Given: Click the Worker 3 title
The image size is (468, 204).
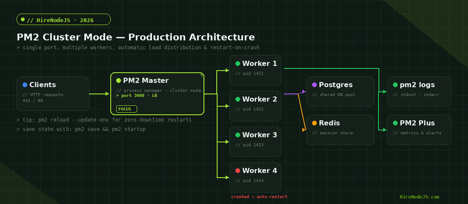Looking at the screenshot, I should click(259, 135).
